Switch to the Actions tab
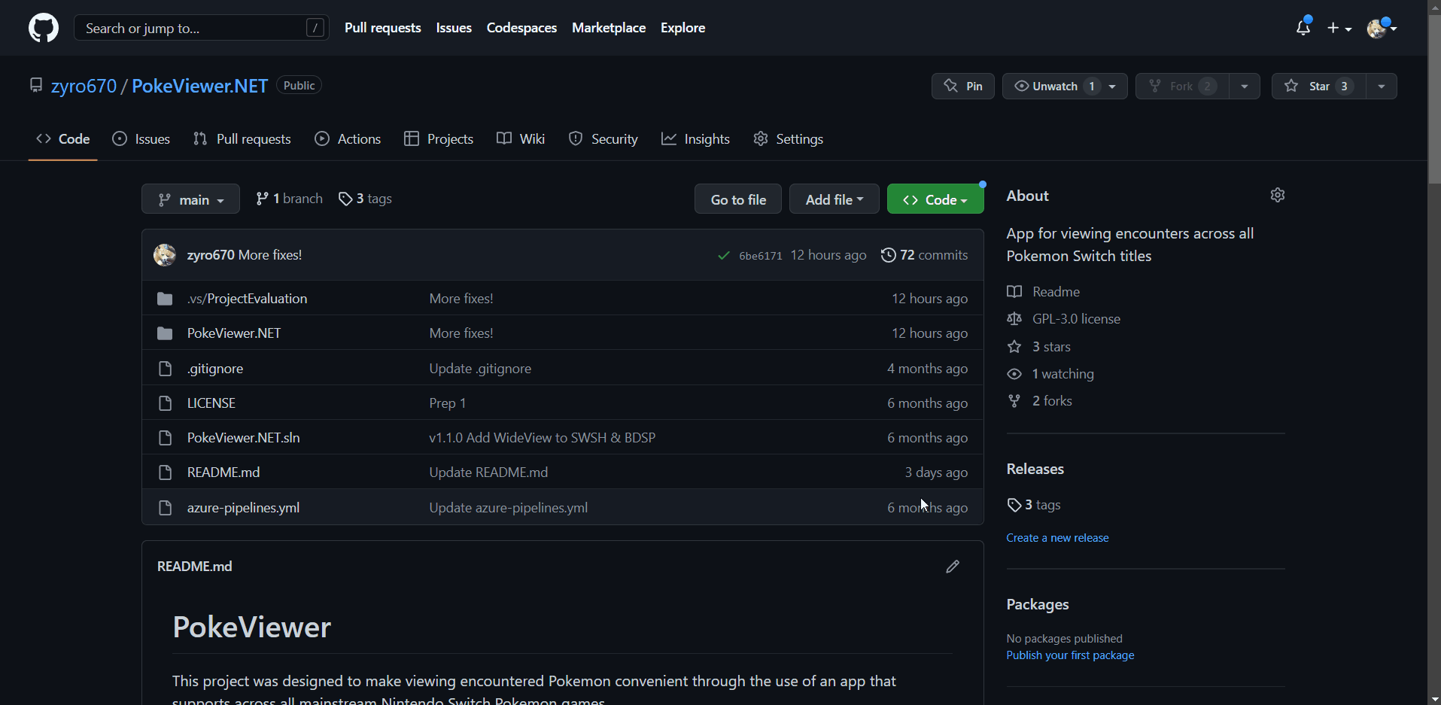Viewport: 1441px width, 705px height. pos(348,139)
